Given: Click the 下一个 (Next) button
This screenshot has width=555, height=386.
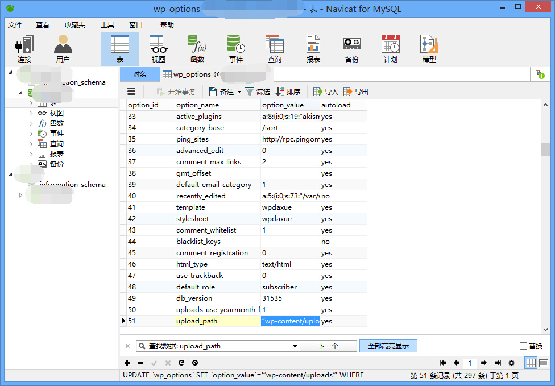Looking at the screenshot, I should (328, 346).
